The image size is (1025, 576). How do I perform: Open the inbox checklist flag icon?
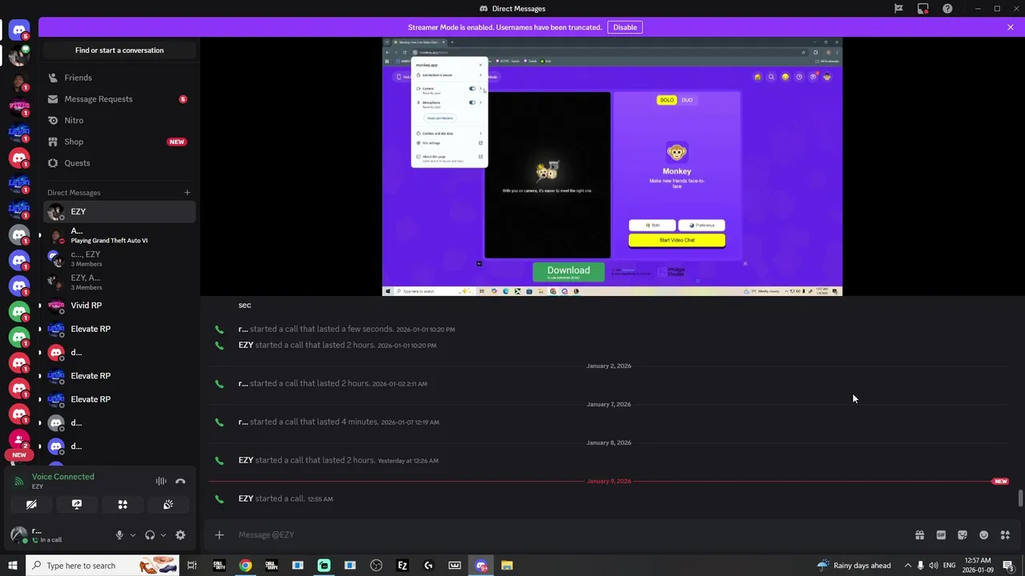[898, 9]
